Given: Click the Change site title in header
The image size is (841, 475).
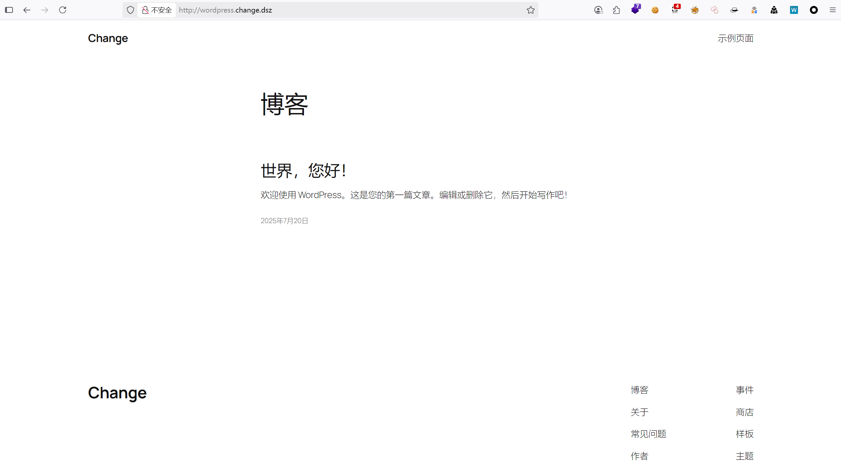Looking at the screenshot, I should 108,38.
